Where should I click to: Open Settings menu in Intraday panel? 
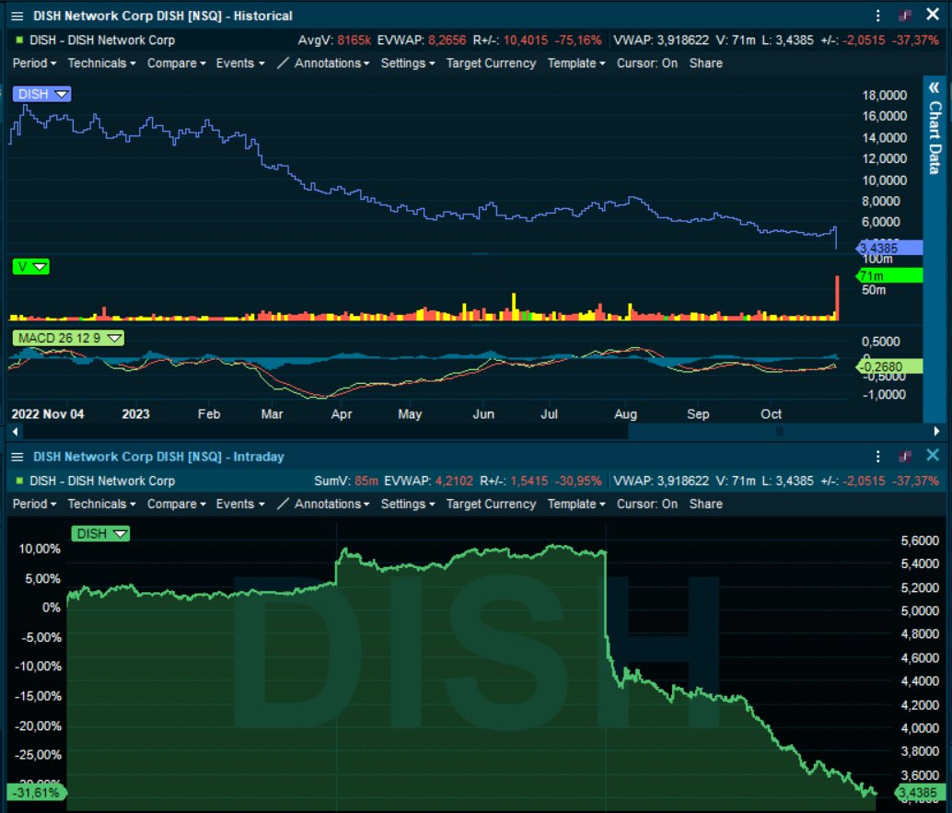408,504
